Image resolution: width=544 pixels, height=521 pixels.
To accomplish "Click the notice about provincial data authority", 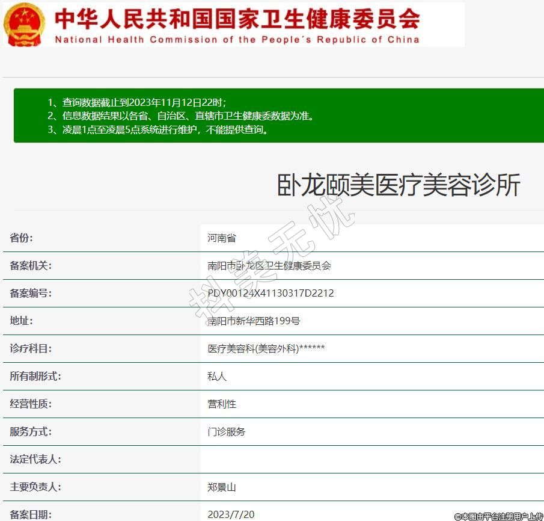I will [x=180, y=116].
